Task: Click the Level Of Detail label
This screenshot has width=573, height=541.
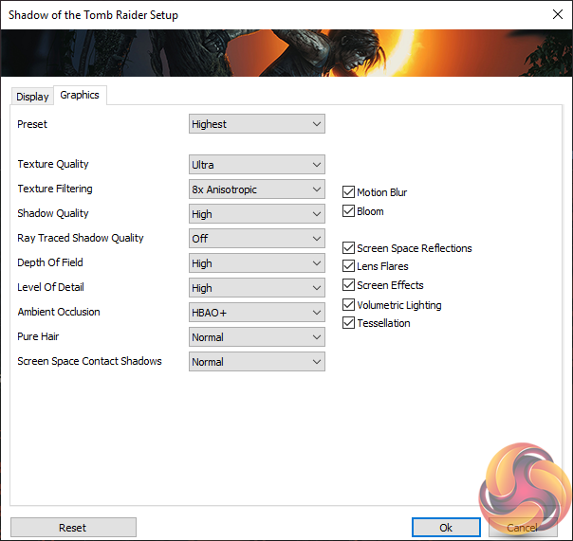Action: 50,287
